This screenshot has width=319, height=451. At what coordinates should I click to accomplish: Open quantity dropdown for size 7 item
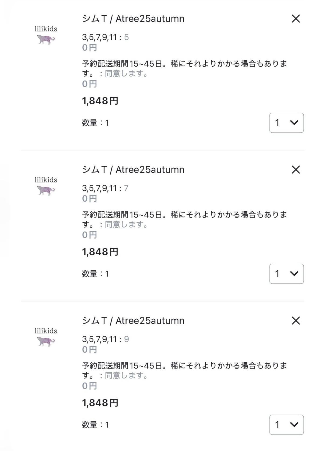click(286, 274)
